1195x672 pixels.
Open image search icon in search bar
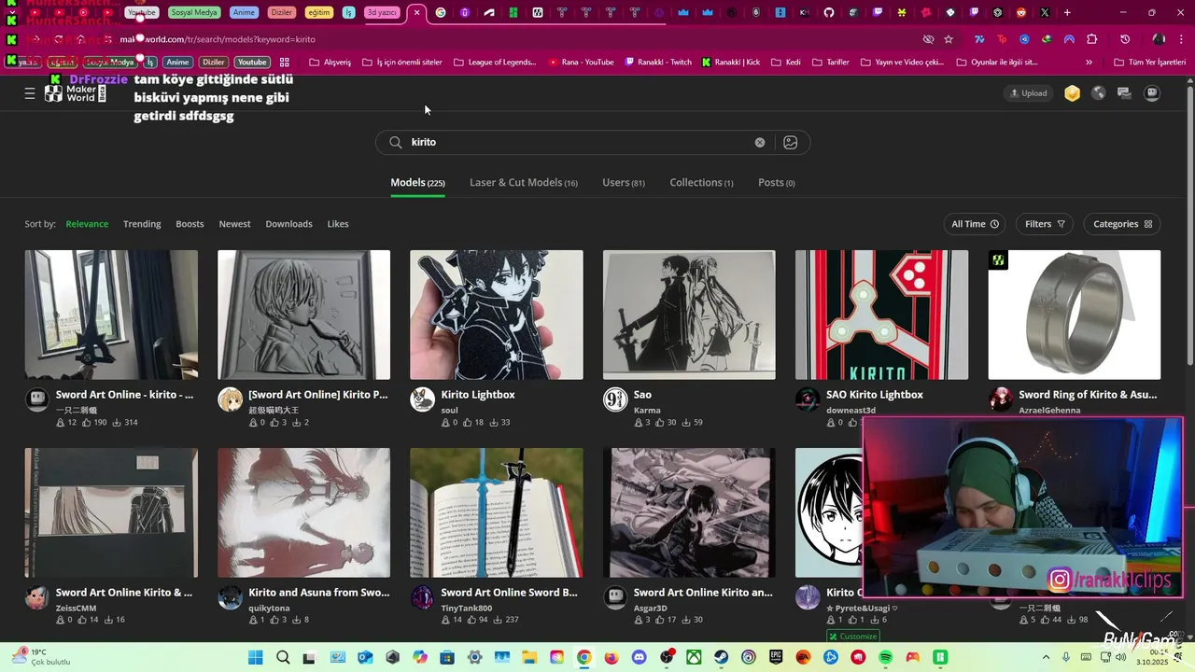[791, 143]
